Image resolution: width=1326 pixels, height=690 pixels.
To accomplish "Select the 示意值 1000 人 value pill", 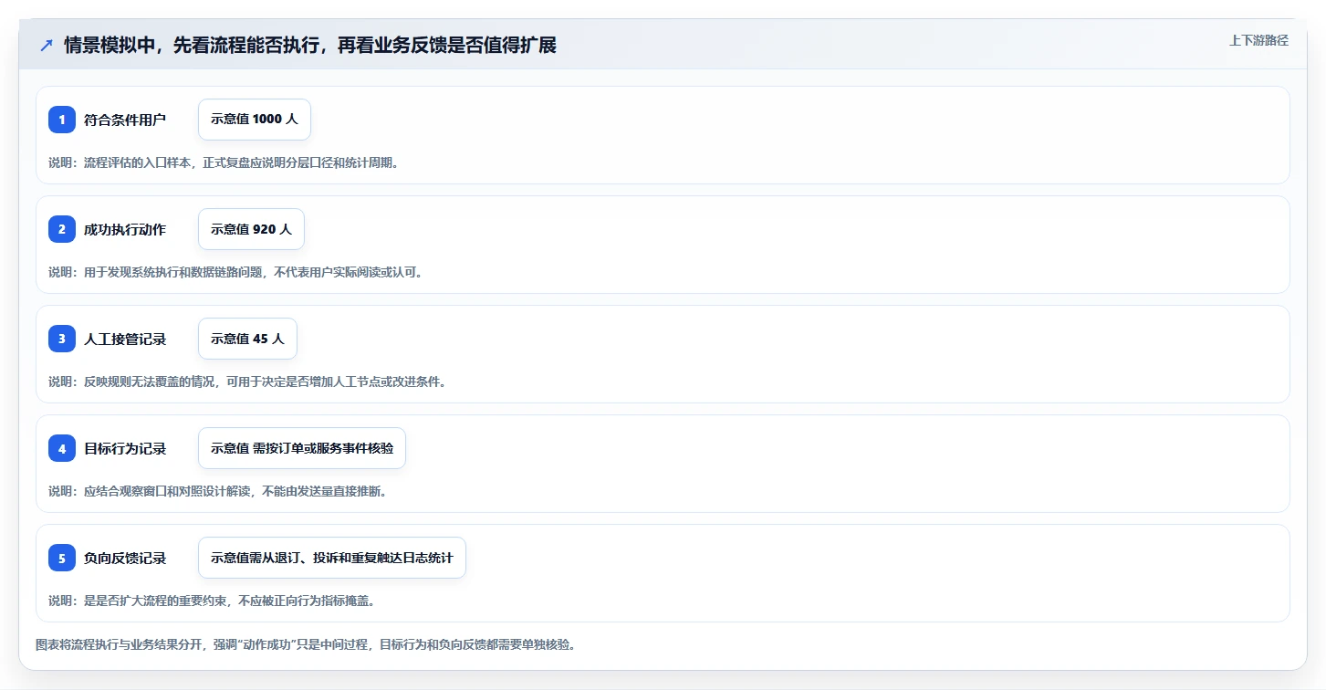I will [255, 120].
